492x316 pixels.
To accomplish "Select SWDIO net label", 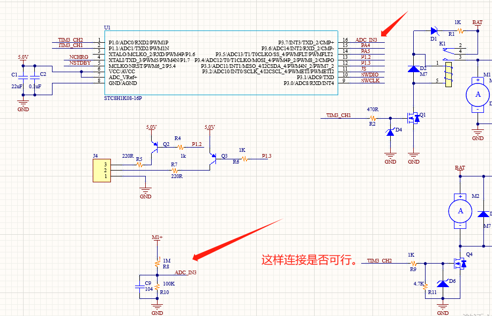I will point(370,74).
